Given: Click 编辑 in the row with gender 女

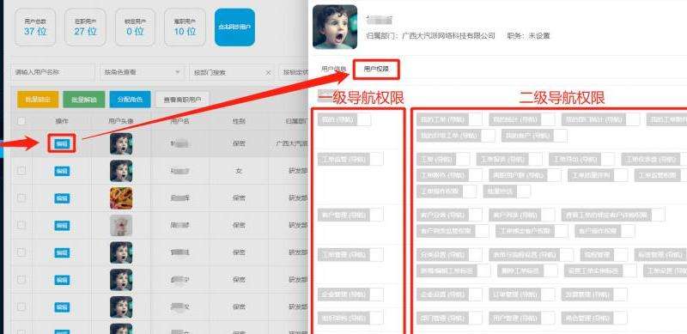Looking at the screenshot, I should tap(62, 171).
